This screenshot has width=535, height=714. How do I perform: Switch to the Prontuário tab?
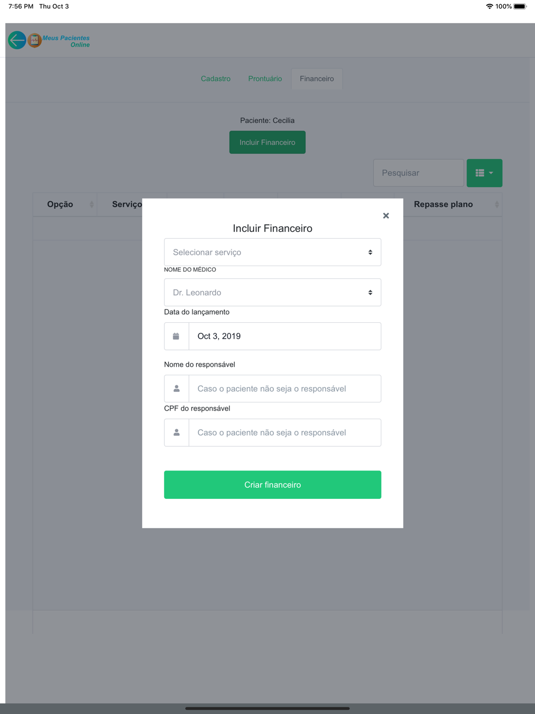tap(265, 79)
